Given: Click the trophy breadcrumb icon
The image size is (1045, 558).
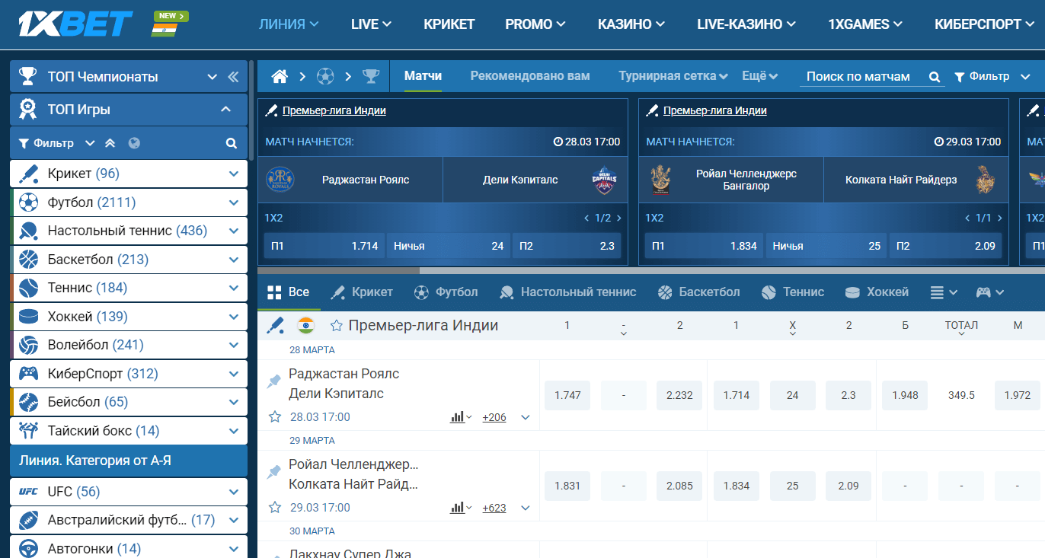Looking at the screenshot, I should click(x=371, y=76).
